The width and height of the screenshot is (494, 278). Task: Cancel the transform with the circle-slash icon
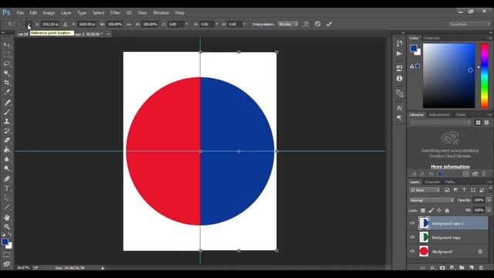click(x=317, y=24)
